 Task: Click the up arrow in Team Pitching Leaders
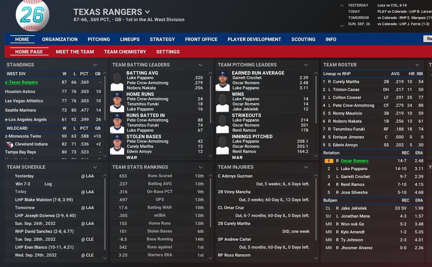click(316, 73)
